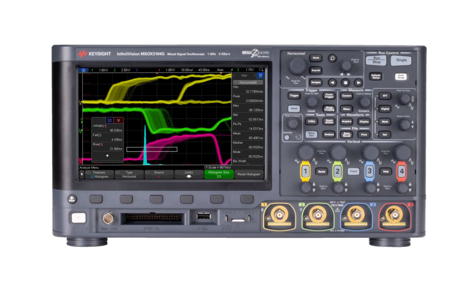
Task: Select channel 1 vertical button
Action: 306,171
